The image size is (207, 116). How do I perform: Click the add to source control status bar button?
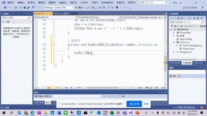tap(186, 108)
